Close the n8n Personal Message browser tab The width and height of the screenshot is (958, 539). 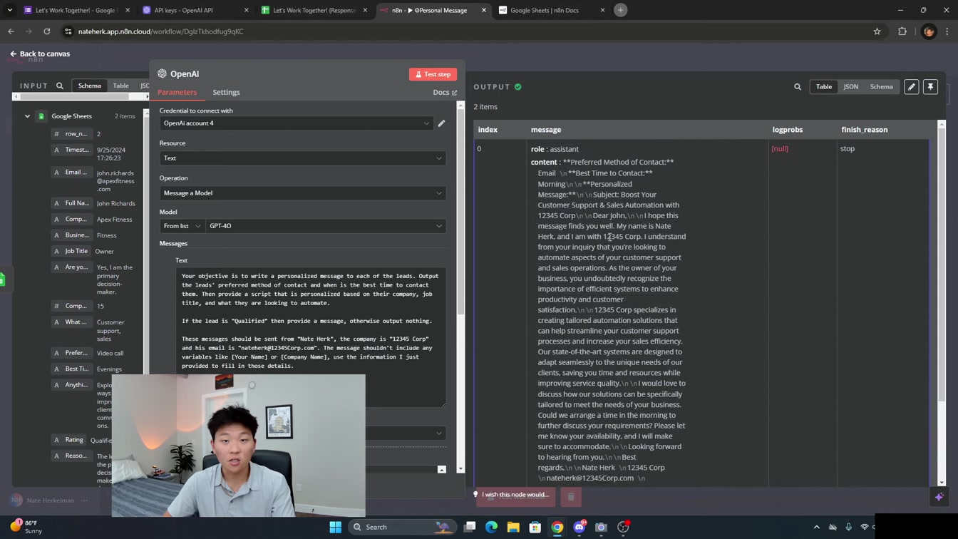click(x=484, y=10)
